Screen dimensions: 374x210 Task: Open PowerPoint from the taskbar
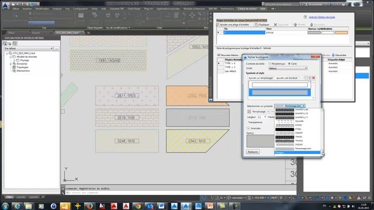click(x=210, y=206)
